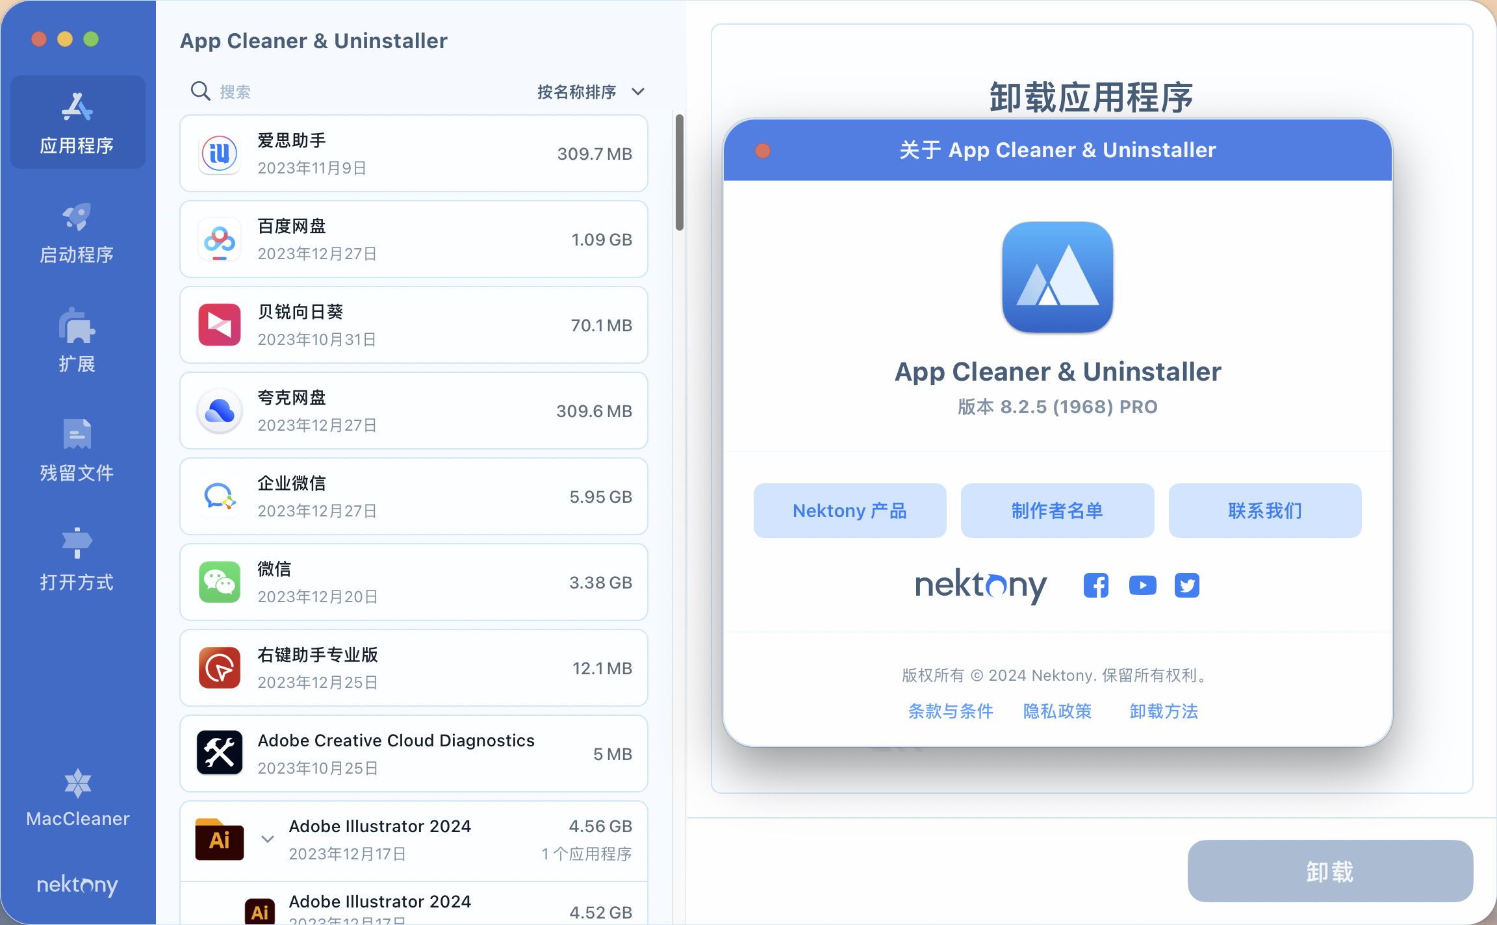This screenshot has height=925, width=1497.
Task: Click the nested Adobe Illustrator 2024 app icon
Action: coord(259,911)
